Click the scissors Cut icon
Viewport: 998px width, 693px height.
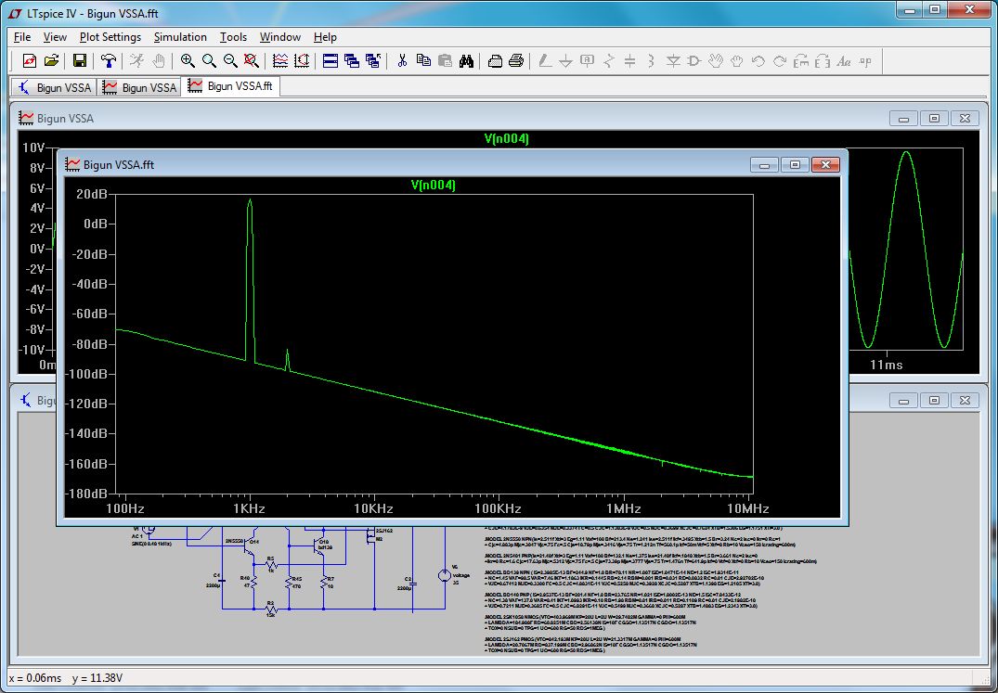[x=402, y=60]
